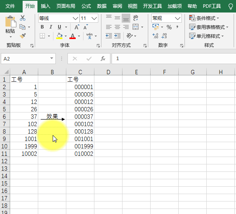Click the percent style icon

coord(169,27)
